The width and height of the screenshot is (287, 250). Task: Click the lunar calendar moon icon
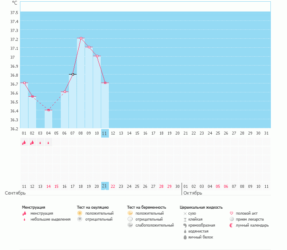coord(231,225)
